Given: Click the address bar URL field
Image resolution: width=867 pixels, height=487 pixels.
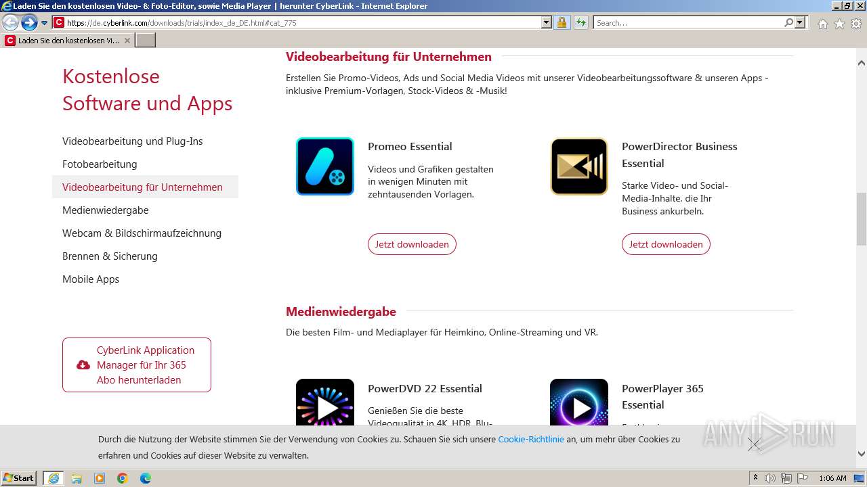Looking at the screenshot, I should (x=303, y=22).
